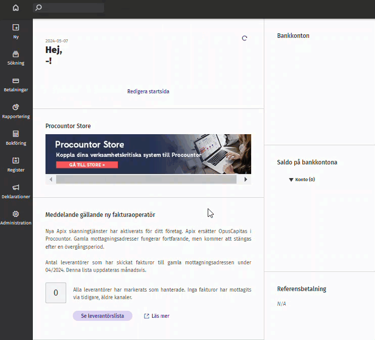Click the N/A value under Referensbetalning
This screenshot has height=340, width=375.
pyautogui.click(x=282, y=304)
